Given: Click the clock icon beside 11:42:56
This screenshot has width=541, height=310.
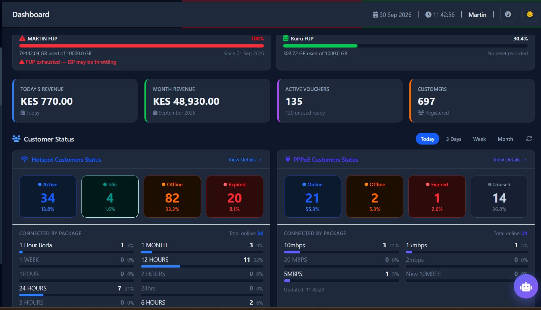Looking at the screenshot, I should pos(428,15).
